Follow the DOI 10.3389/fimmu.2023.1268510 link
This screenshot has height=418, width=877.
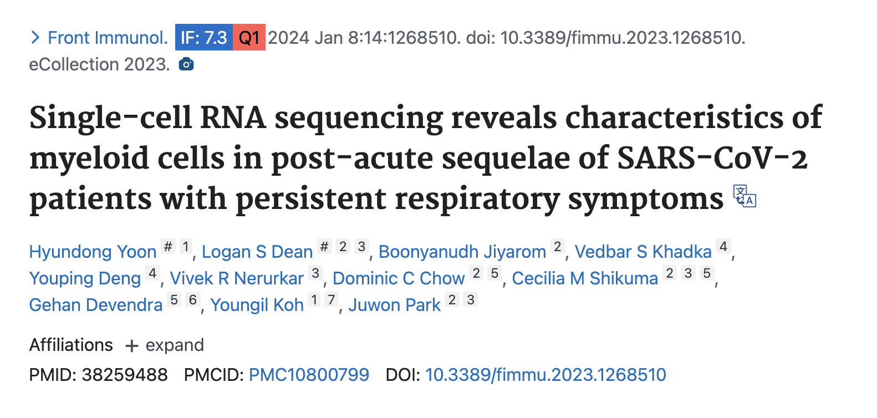[x=545, y=375]
